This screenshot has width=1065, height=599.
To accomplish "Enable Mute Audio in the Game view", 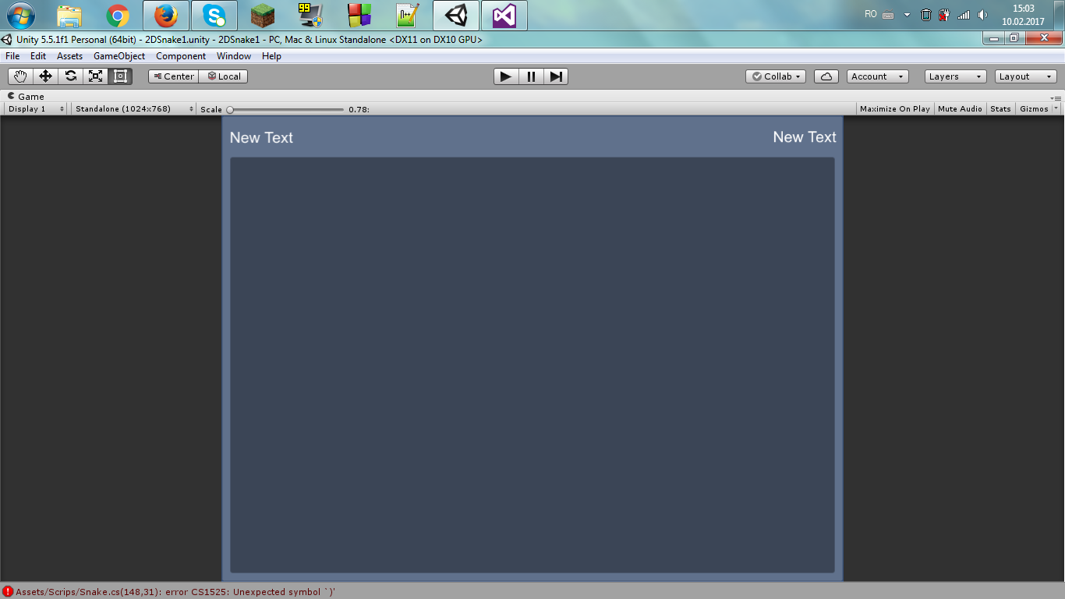I will [x=960, y=108].
